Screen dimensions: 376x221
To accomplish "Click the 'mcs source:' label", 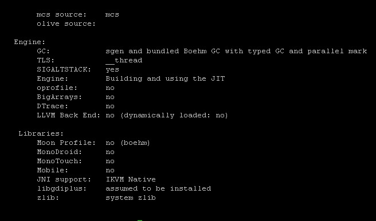I will pyautogui.click(x=61, y=15).
